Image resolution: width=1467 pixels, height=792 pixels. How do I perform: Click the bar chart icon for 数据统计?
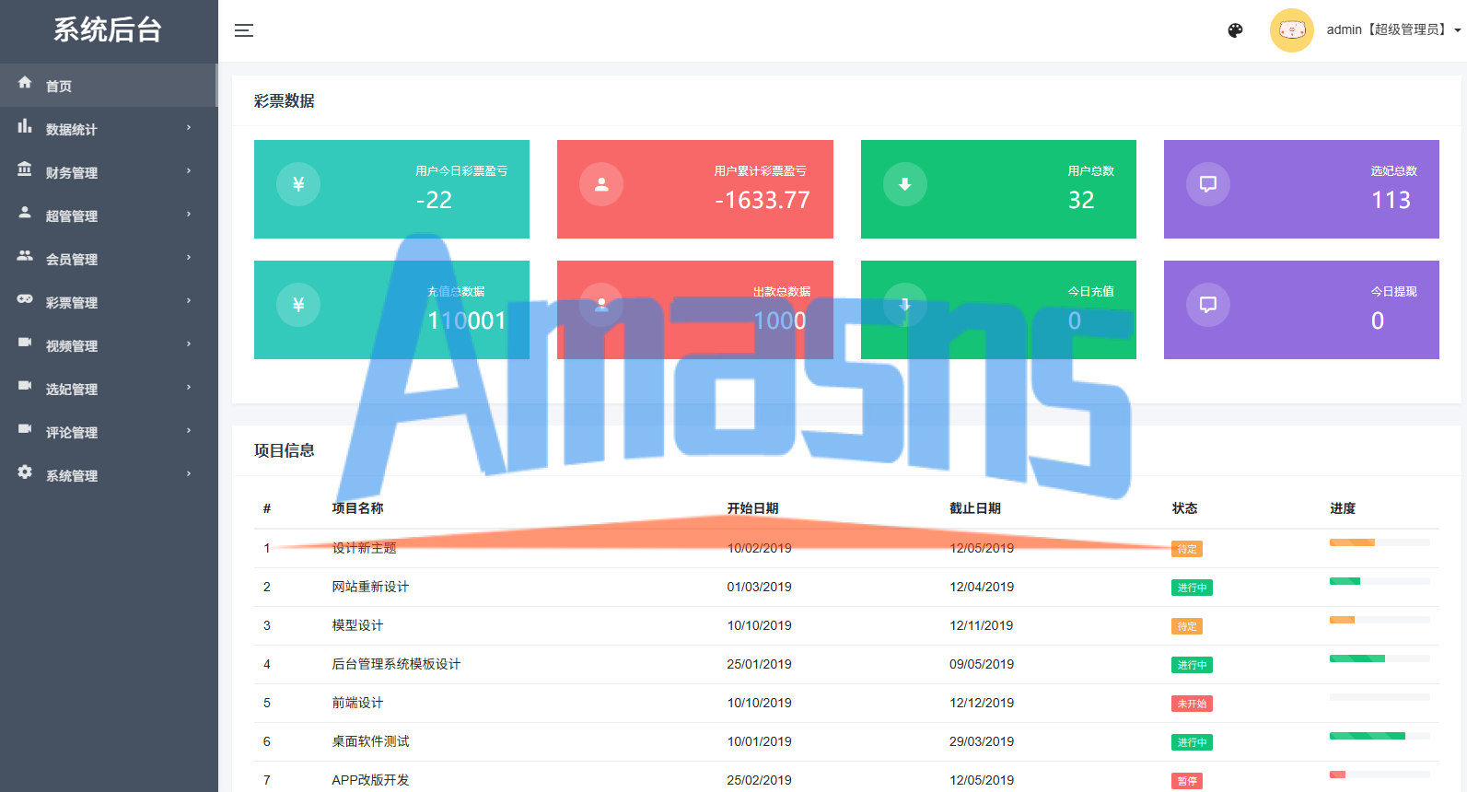pos(25,126)
